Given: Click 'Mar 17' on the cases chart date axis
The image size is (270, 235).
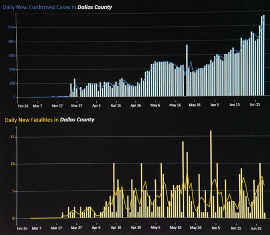Looking at the screenshot, I should click(57, 106).
